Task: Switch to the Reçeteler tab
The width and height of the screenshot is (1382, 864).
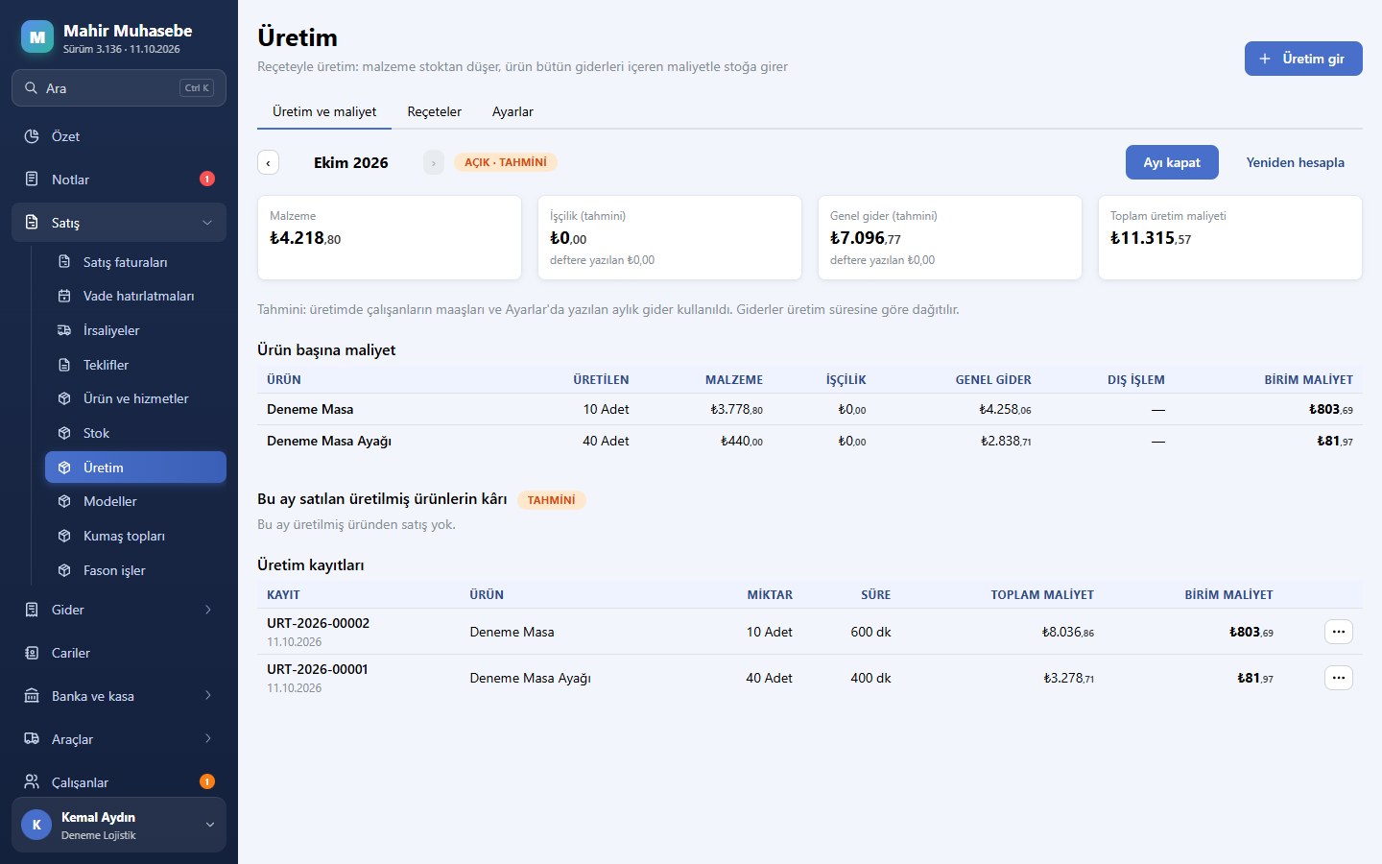Action: 434,111
